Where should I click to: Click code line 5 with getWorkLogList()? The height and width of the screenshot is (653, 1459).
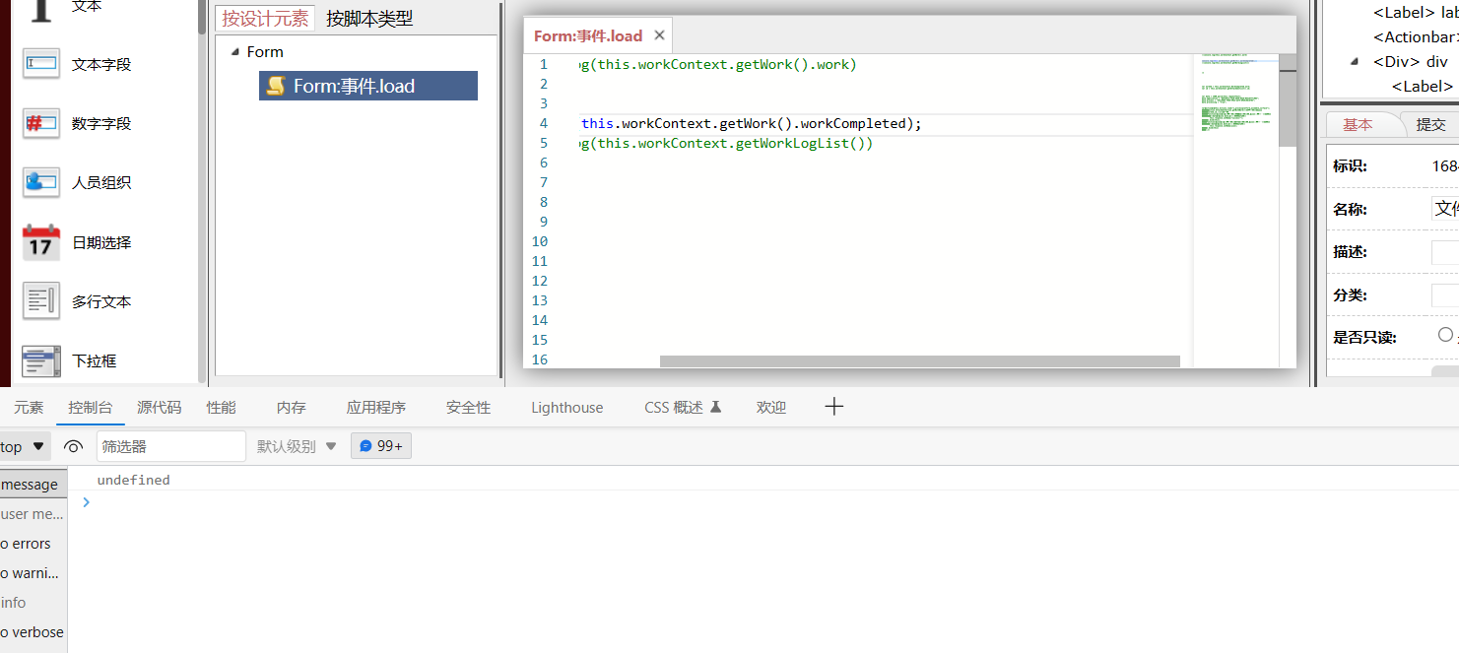(727, 143)
